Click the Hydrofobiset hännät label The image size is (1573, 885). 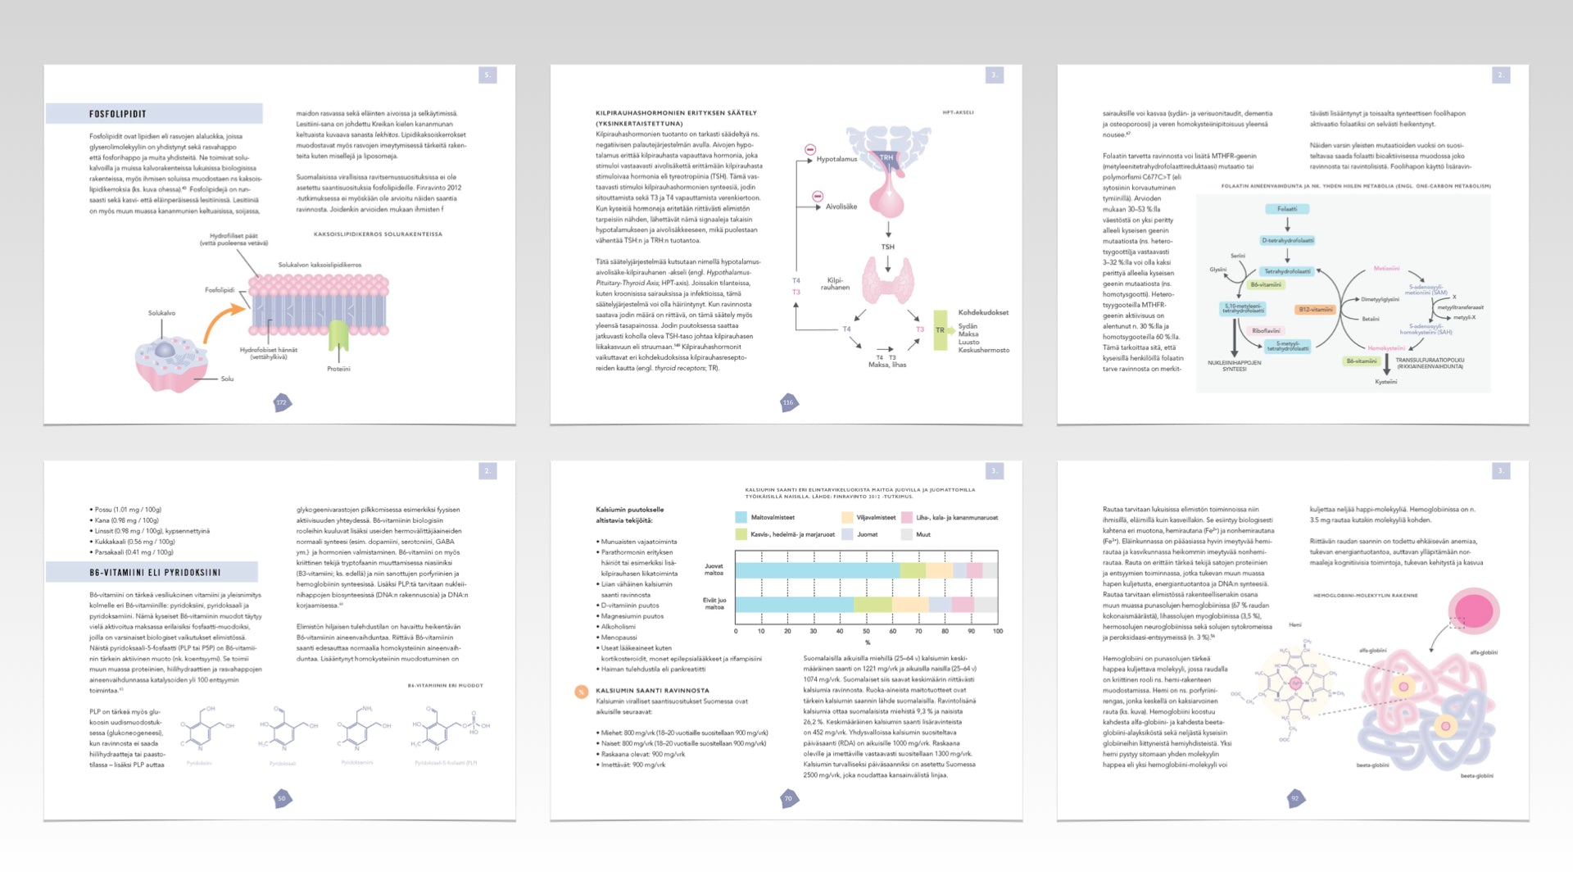pos(269,353)
